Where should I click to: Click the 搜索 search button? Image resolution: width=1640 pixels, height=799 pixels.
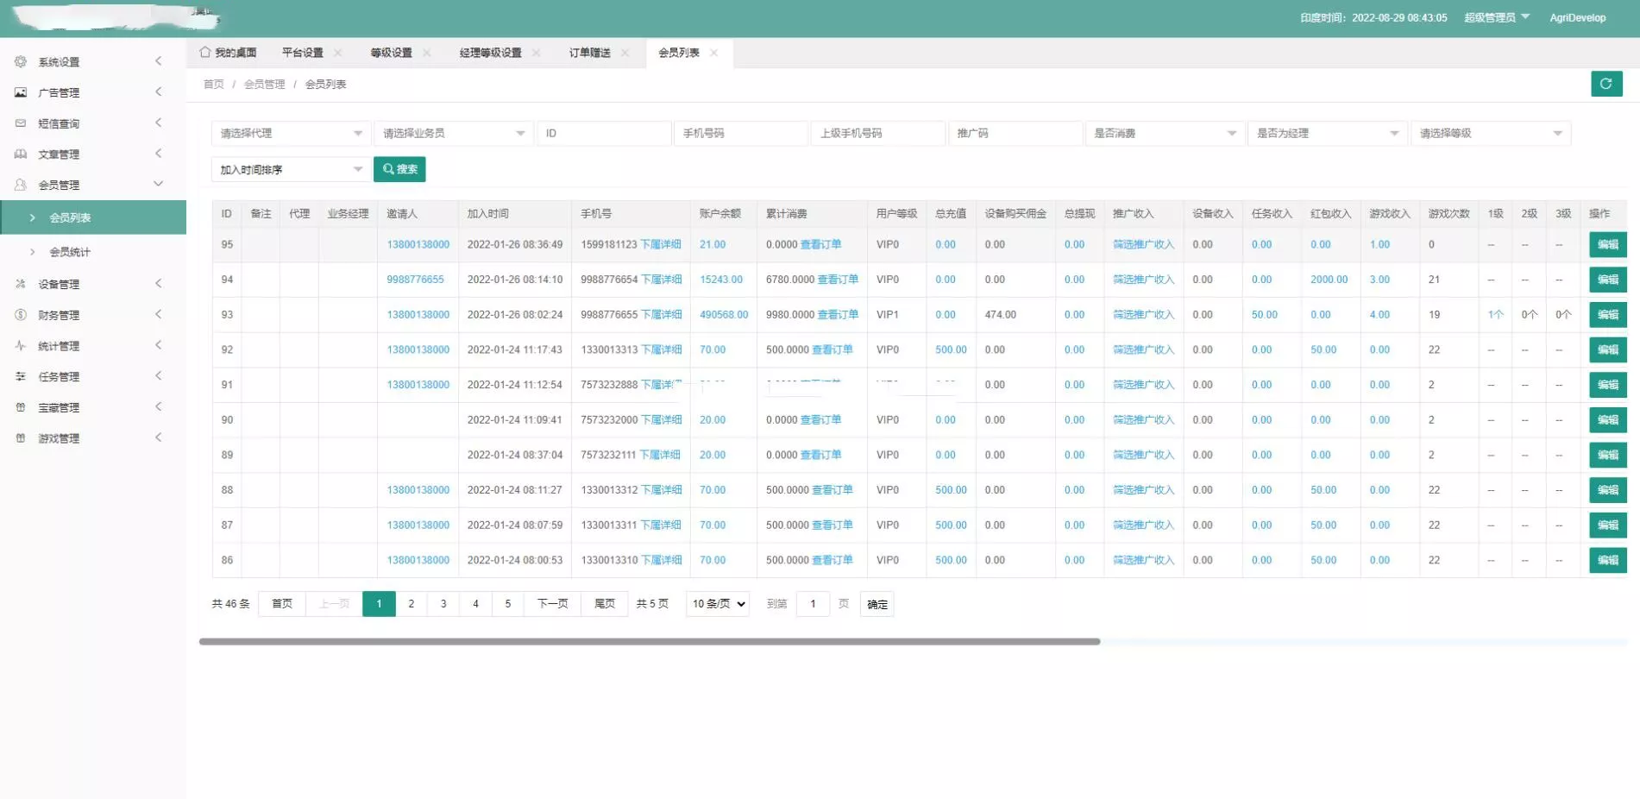(x=399, y=169)
